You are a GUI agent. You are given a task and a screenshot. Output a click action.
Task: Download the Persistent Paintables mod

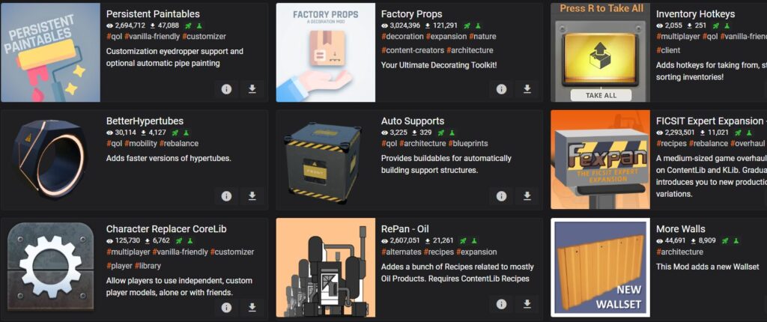point(252,89)
